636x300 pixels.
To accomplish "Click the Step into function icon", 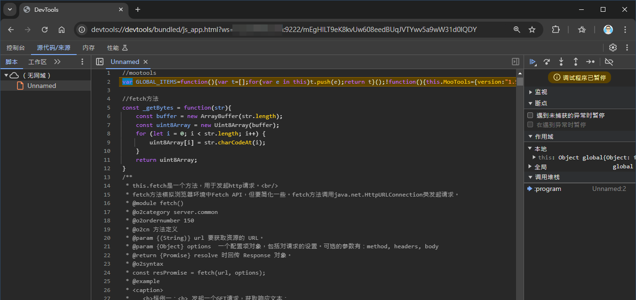I will click(x=561, y=62).
